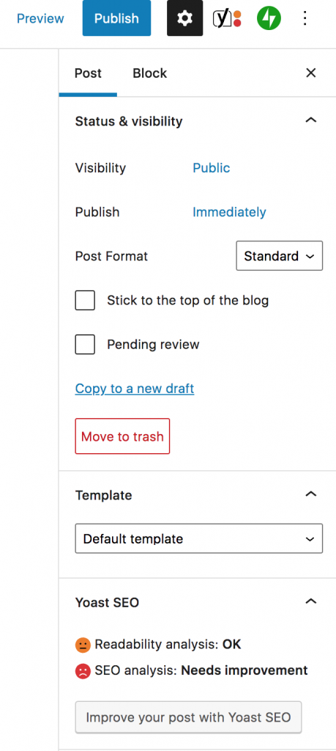Open the Yoast SEO toolbar icon

(x=227, y=18)
